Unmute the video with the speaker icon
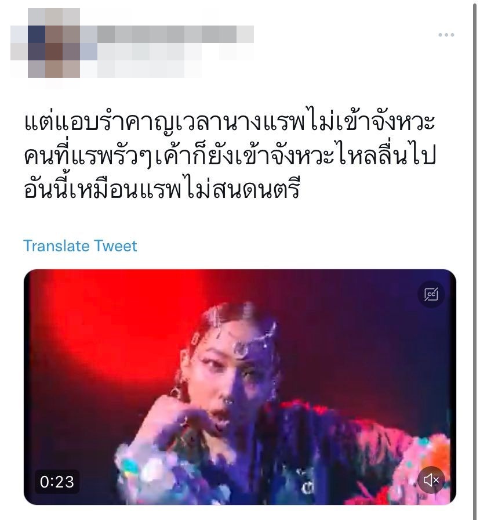The width and height of the screenshot is (480, 520). [x=431, y=479]
